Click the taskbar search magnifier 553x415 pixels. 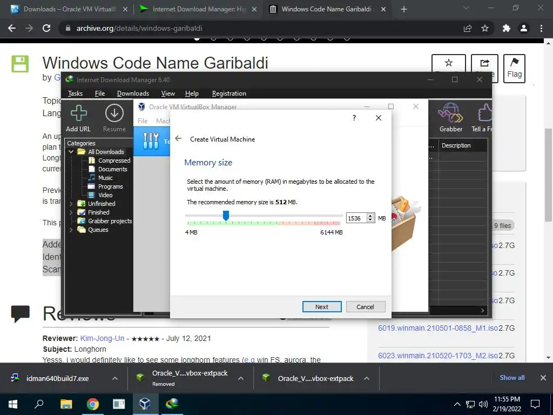pos(39,404)
